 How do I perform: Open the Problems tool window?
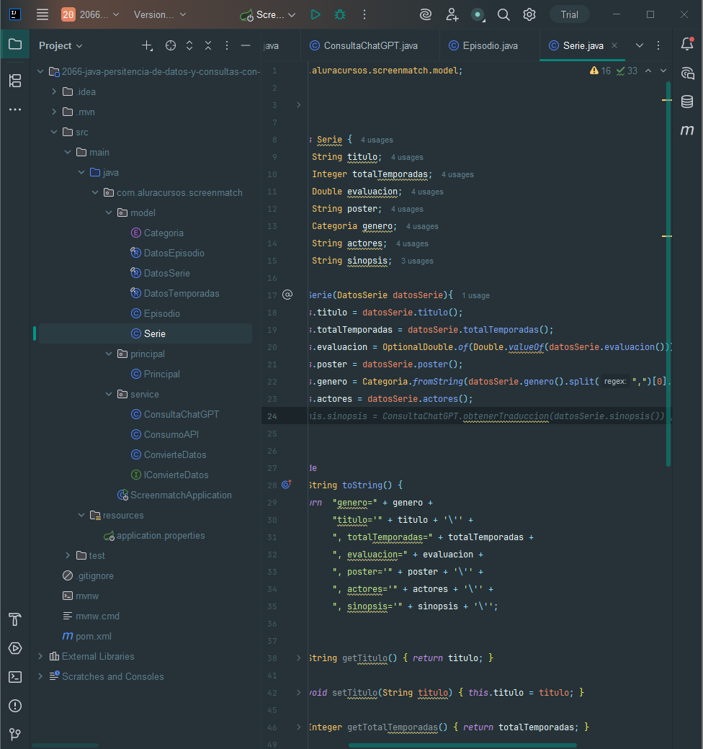15,706
